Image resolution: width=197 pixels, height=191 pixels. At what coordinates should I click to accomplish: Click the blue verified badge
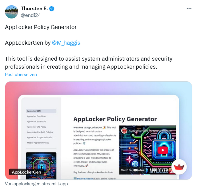click(x=51, y=9)
